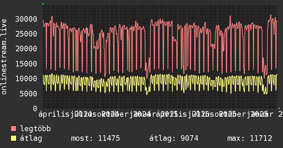The width and height of the screenshot is (283, 148).
Task: Click the 30000 y-axis label
Action: pyautogui.click(x=26, y=19)
